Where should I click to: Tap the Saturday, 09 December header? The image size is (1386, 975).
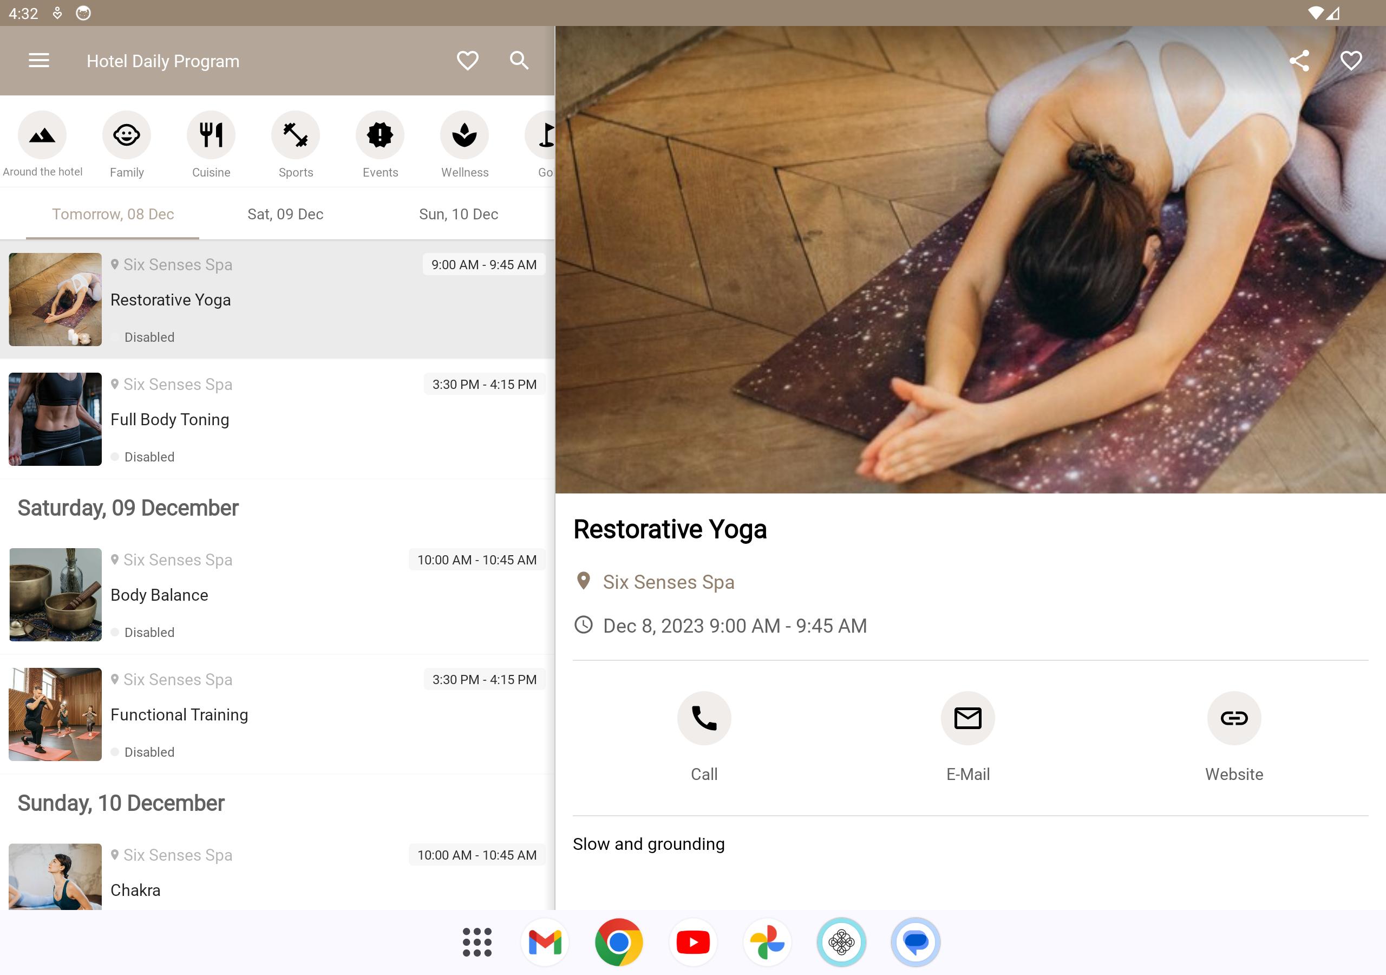pos(128,508)
